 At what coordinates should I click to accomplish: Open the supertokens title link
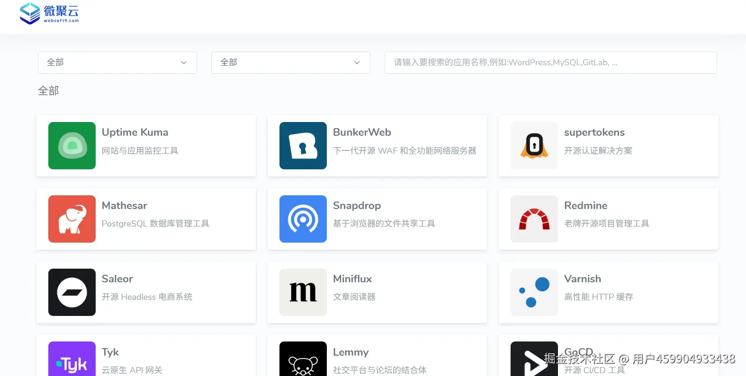594,132
